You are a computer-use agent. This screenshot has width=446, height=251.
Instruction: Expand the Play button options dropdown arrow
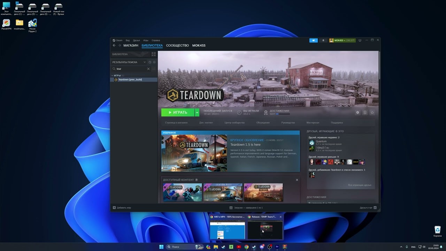(x=197, y=113)
